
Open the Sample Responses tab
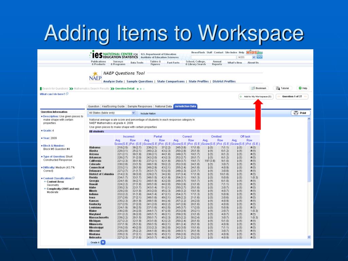tap(140, 106)
